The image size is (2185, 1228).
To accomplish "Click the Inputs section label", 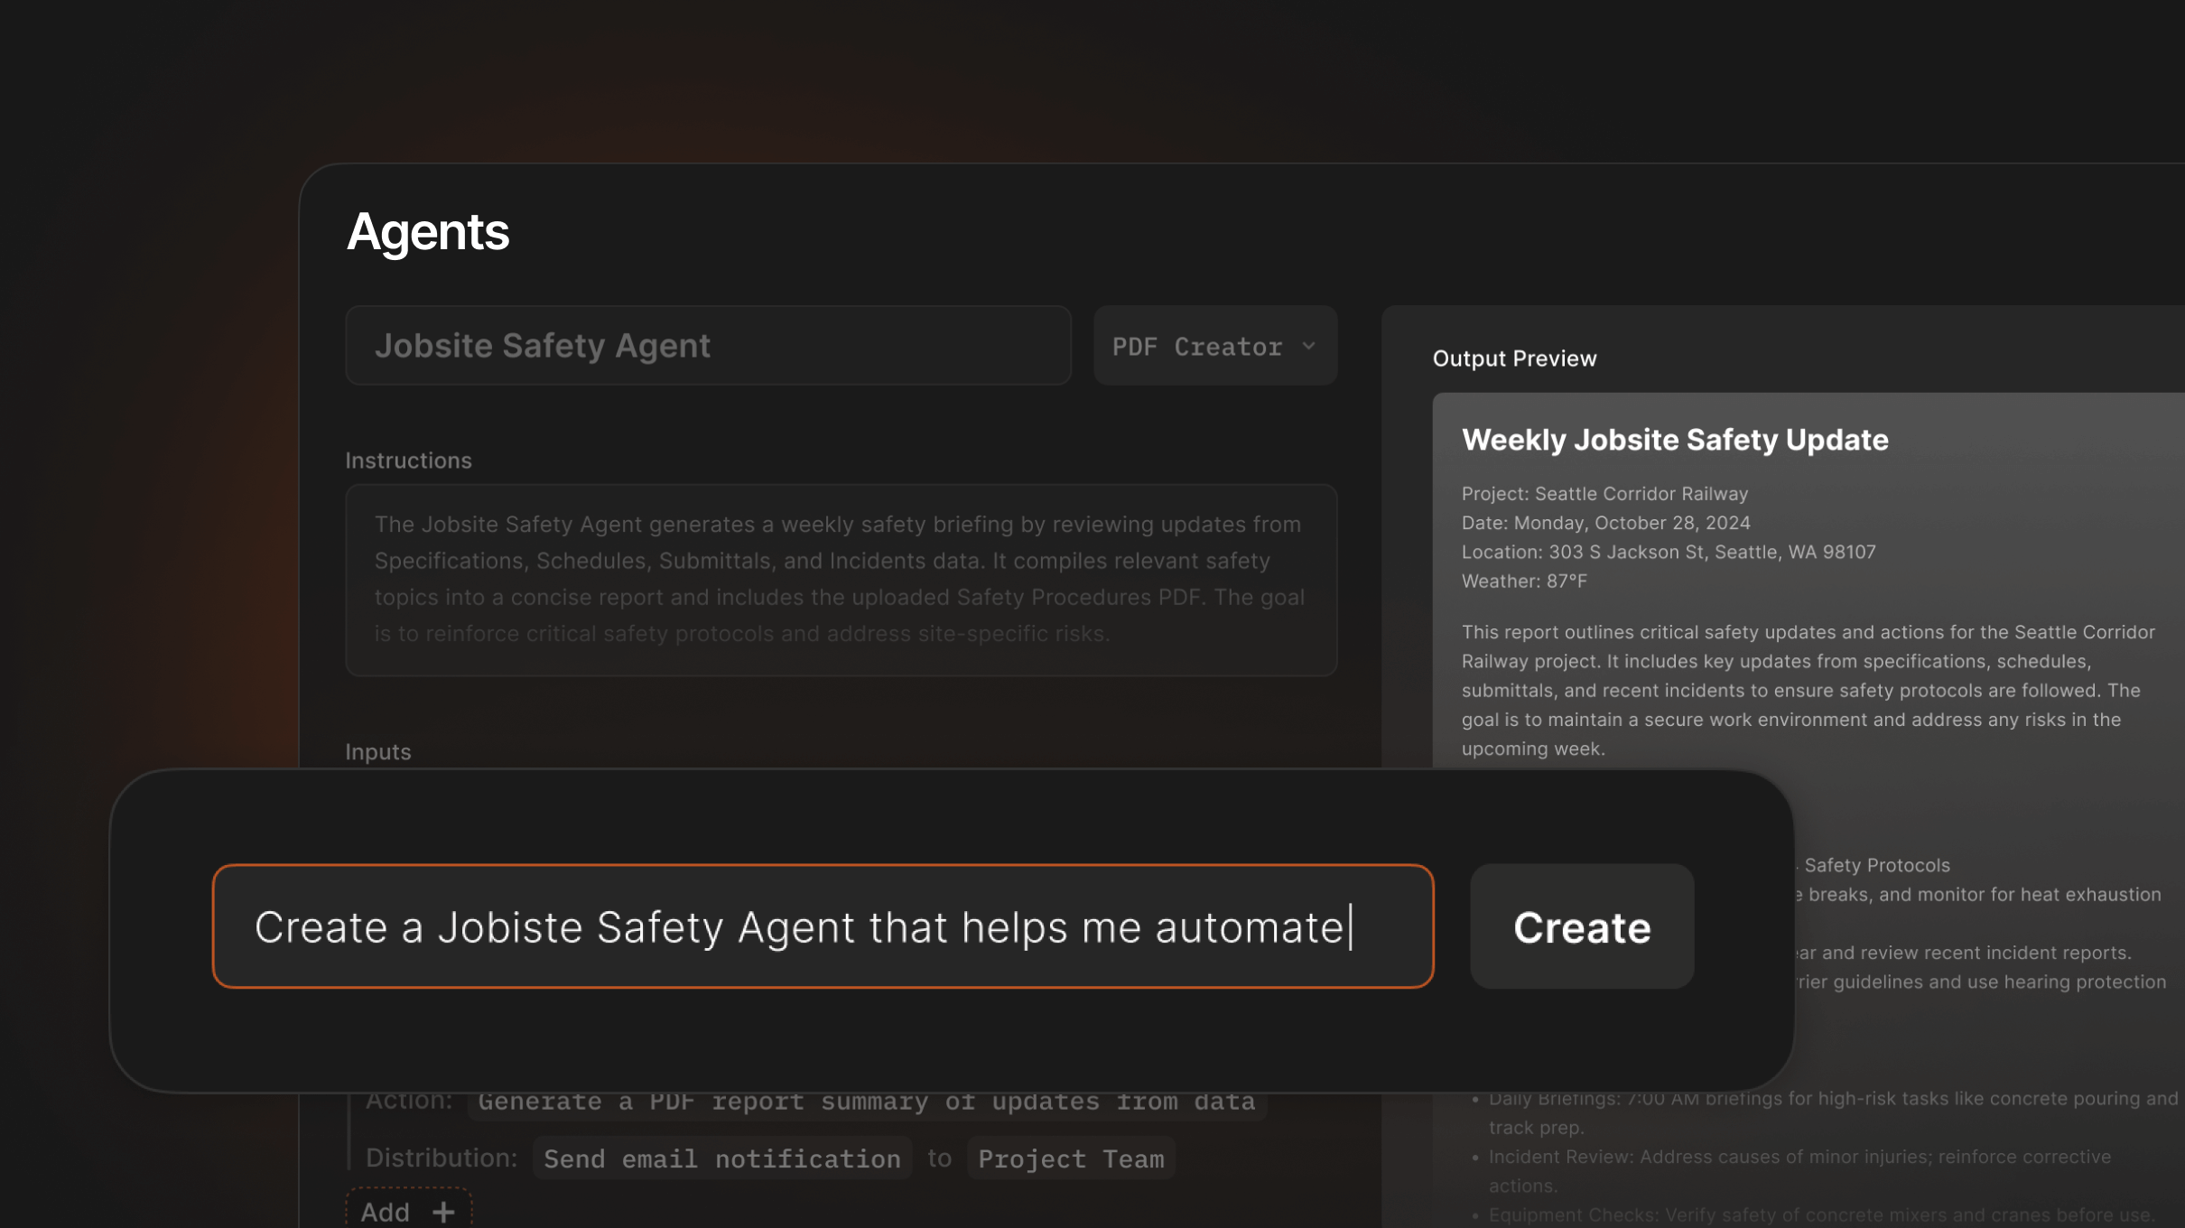I will point(378,751).
